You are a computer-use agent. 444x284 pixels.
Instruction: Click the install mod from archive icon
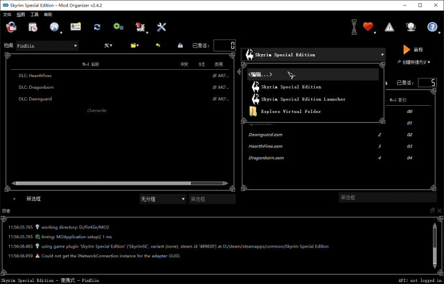coord(33,27)
